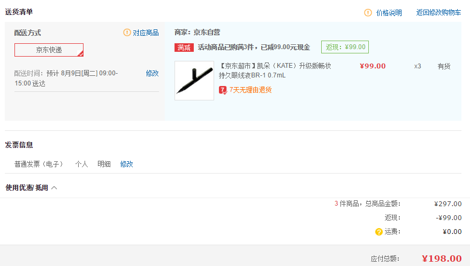The height and width of the screenshot is (266, 470).
Task: Open the KATE eyeliner product thumbnail
Action: [x=194, y=81]
